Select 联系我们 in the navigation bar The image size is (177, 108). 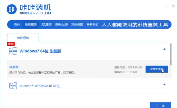click(93, 24)
